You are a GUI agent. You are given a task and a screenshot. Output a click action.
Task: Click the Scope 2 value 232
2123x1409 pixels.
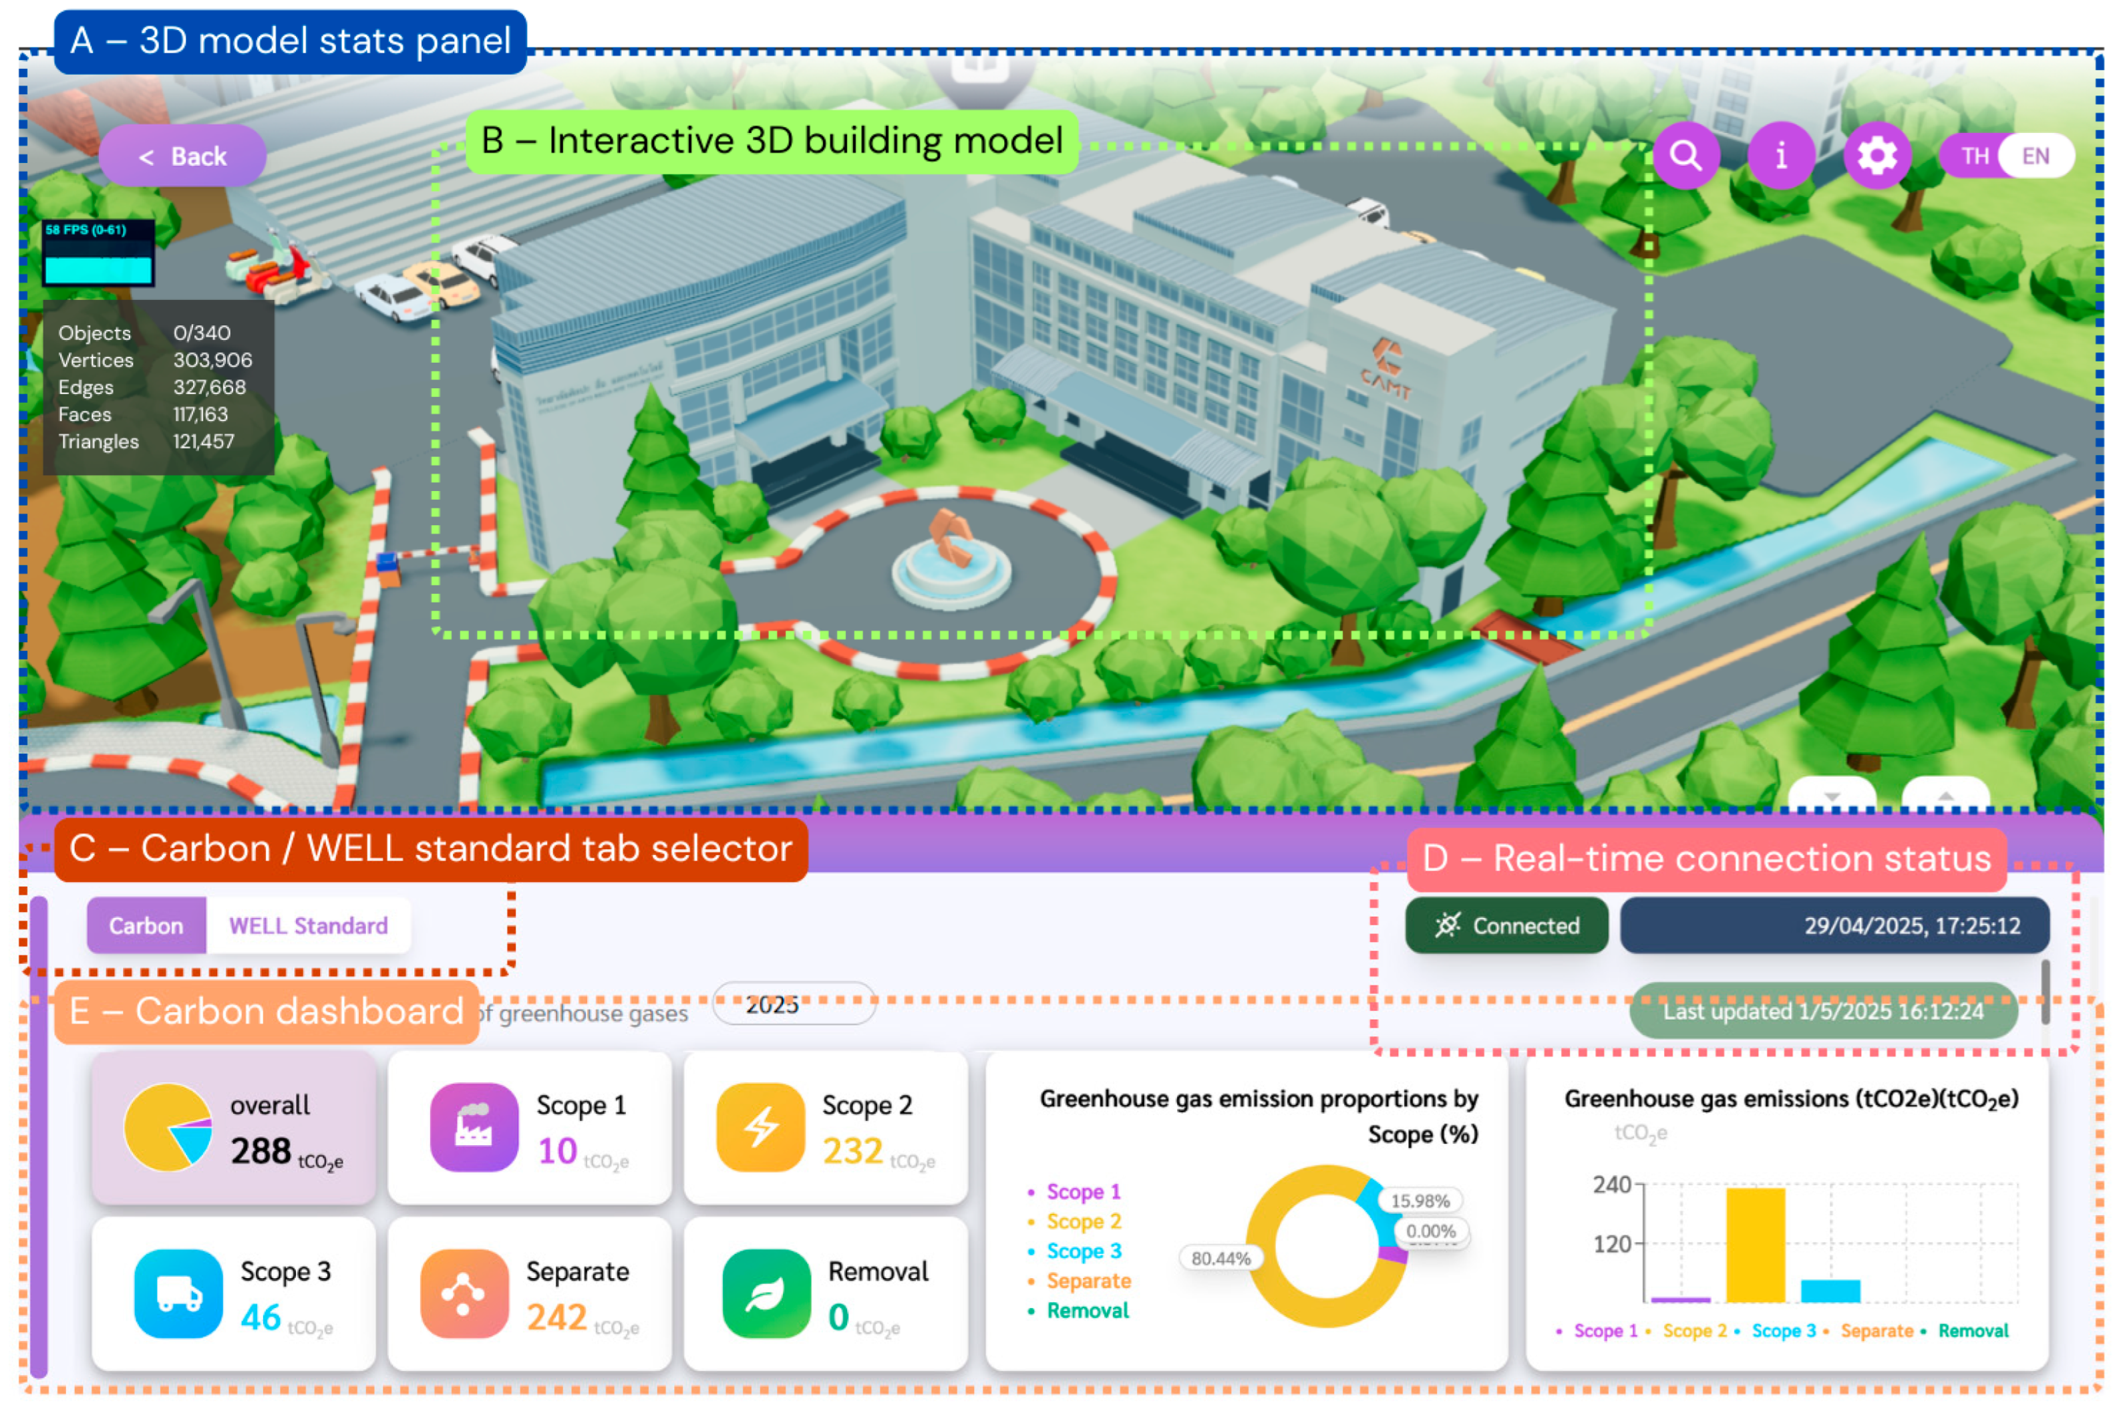pos(852,1151)
